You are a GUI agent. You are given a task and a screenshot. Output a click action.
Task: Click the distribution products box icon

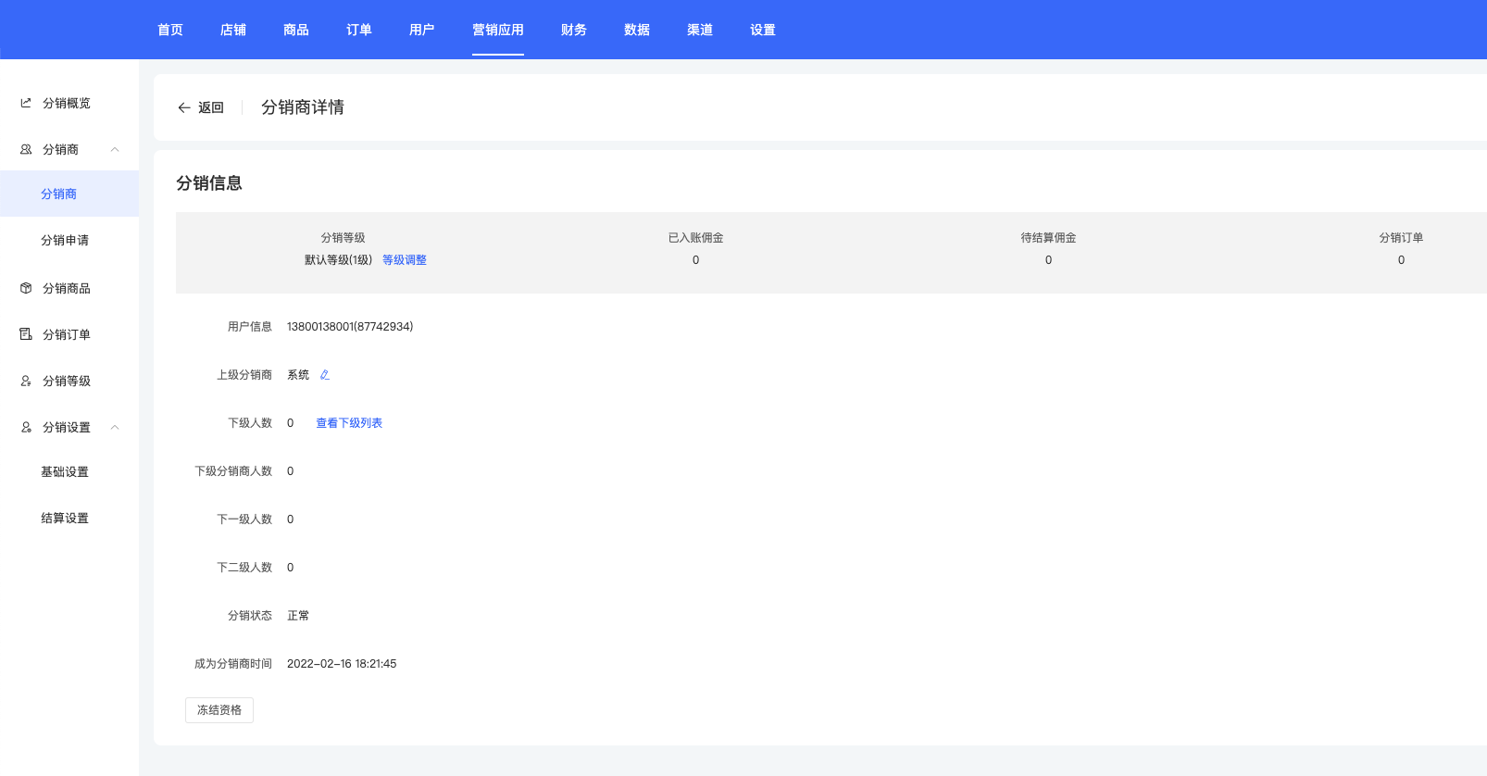[26, 288]
